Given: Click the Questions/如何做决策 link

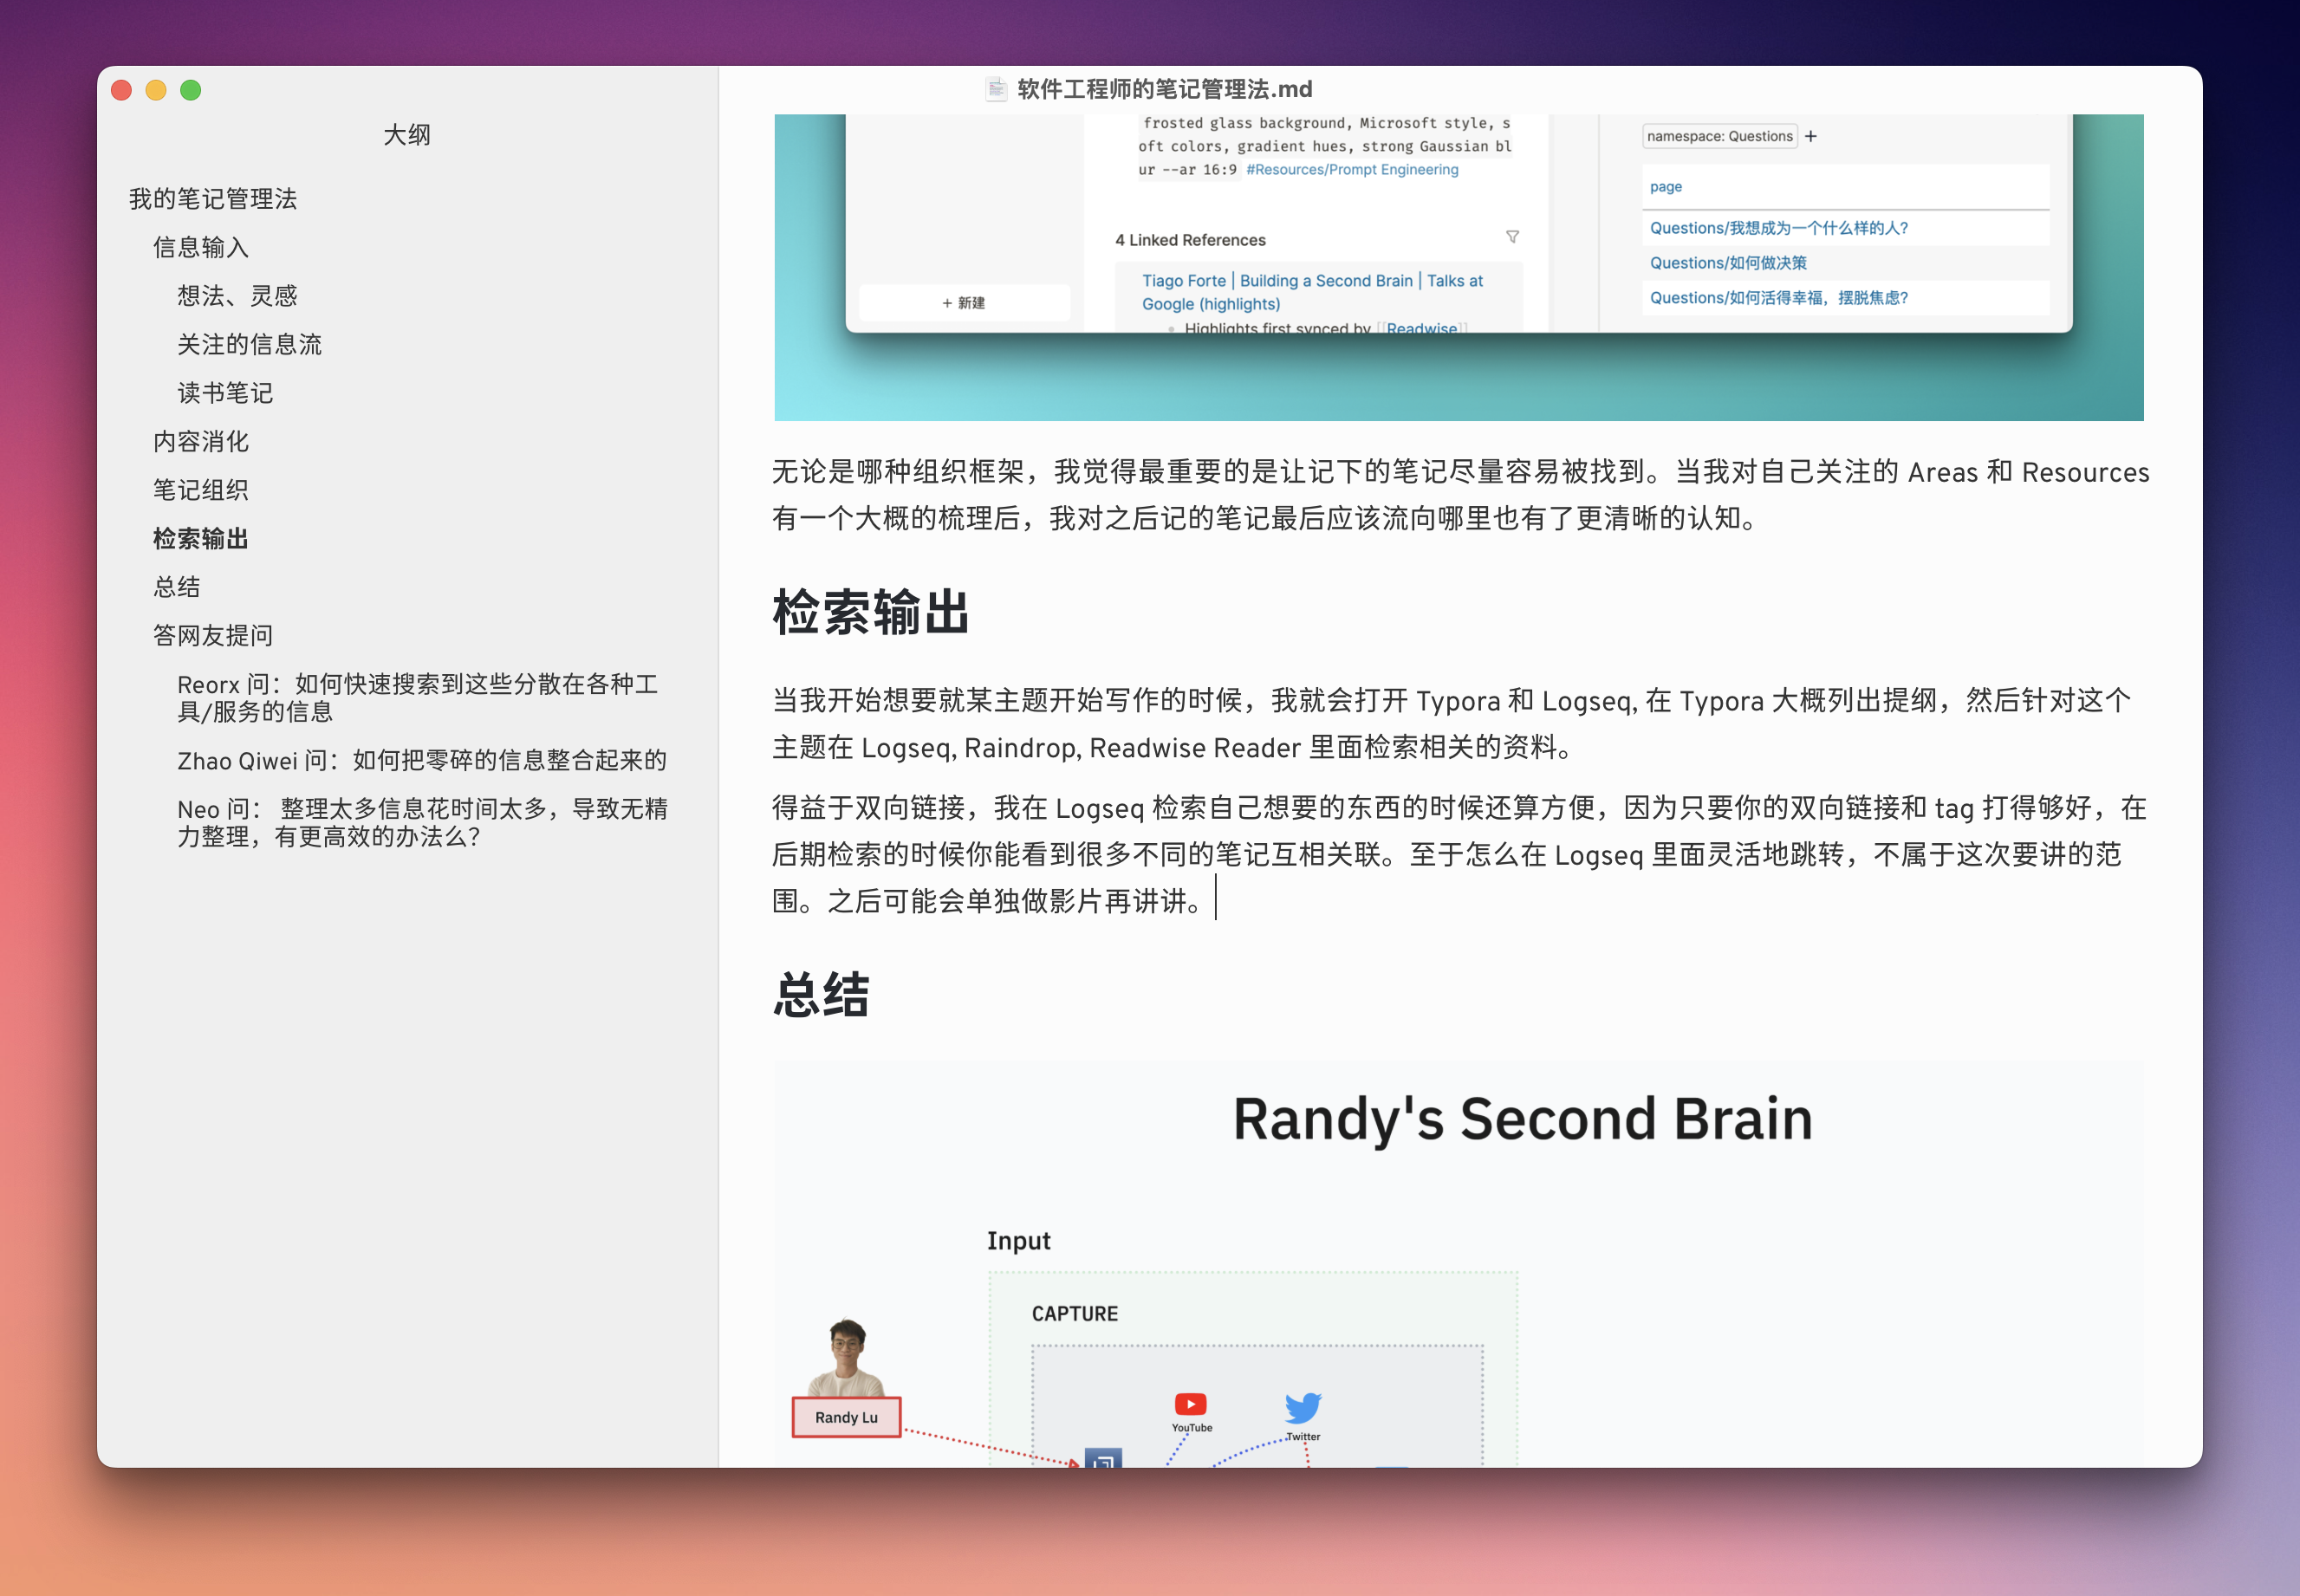Looking at the screenshot, I should pos(1728,263).
